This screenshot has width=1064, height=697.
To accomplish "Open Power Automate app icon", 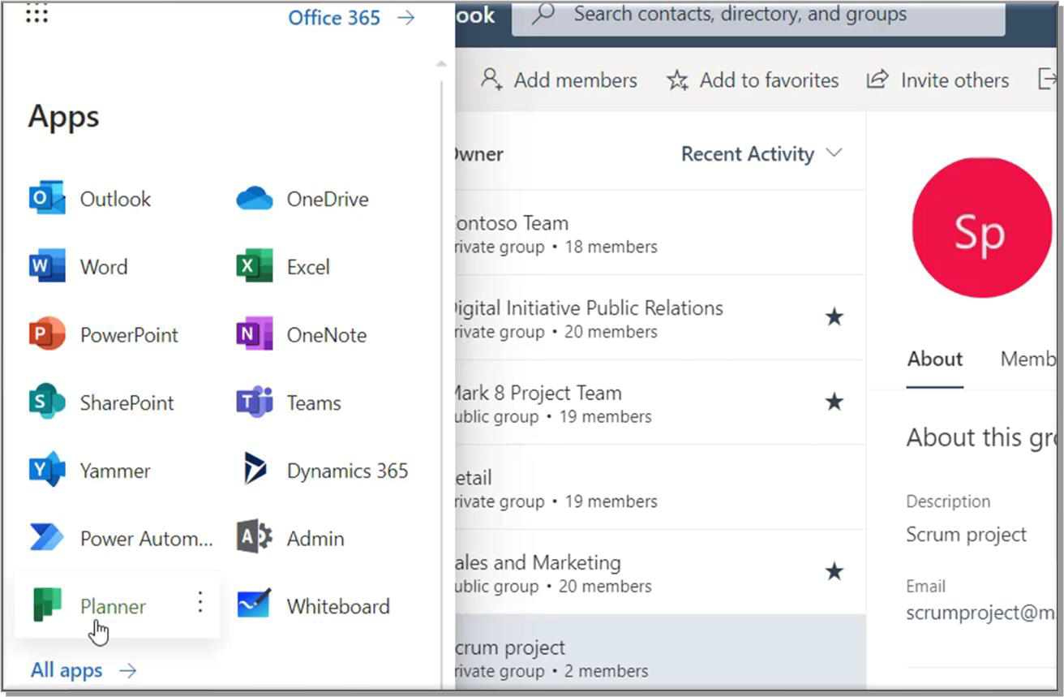I will coord(47,538).
